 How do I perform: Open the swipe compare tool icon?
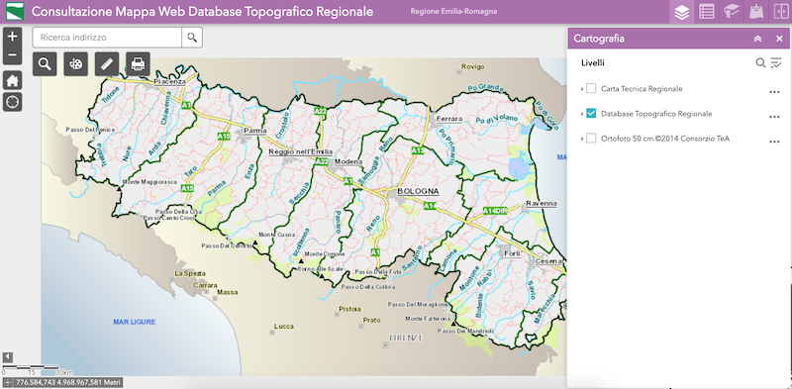point(780,12)
